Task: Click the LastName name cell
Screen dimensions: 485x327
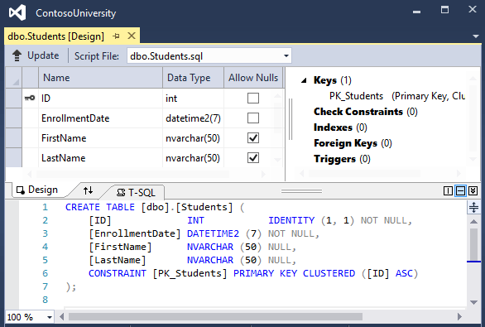Action: pyautogui.click(x=100, y=158)
